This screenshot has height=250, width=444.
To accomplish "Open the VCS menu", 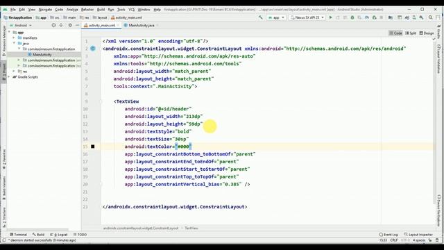I will [x=131, y=9].
